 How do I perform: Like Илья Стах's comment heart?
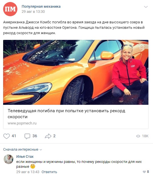[x=144, y=172]
